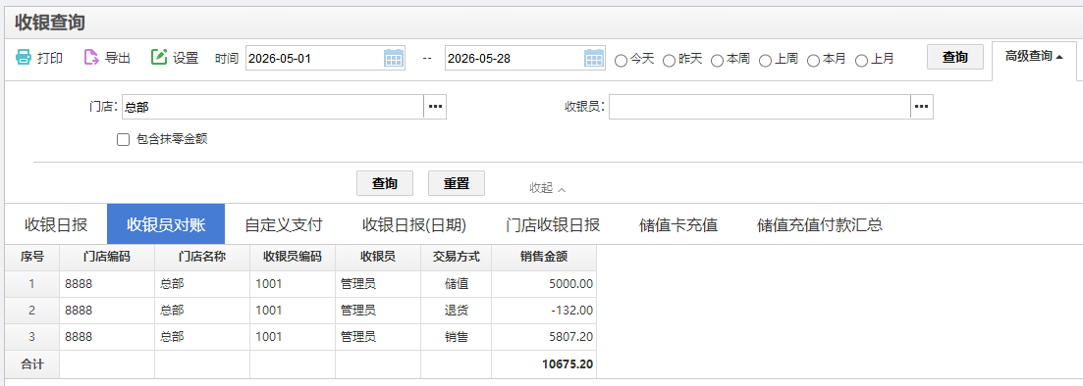Open the 门店 selector ellipsis button

[x=435, y=106]
